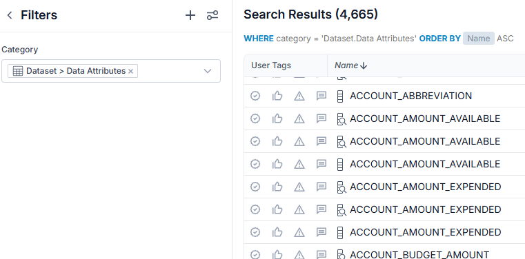Open comment icon on first ACCOUNT_AMOUNT_AVAILABLE row
Viewport: 525px width, 259px height.
click(x=321, y=118)
